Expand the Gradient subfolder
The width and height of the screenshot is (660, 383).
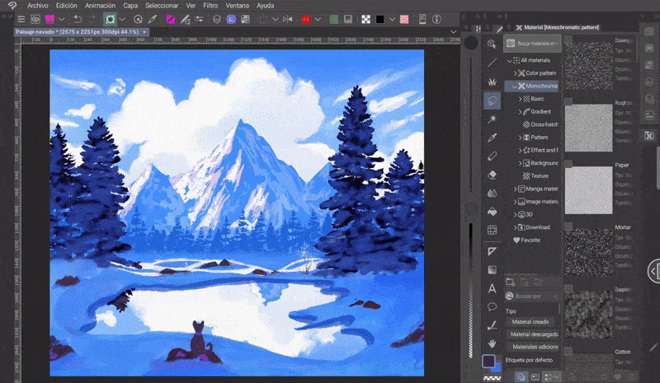[520, 112]
